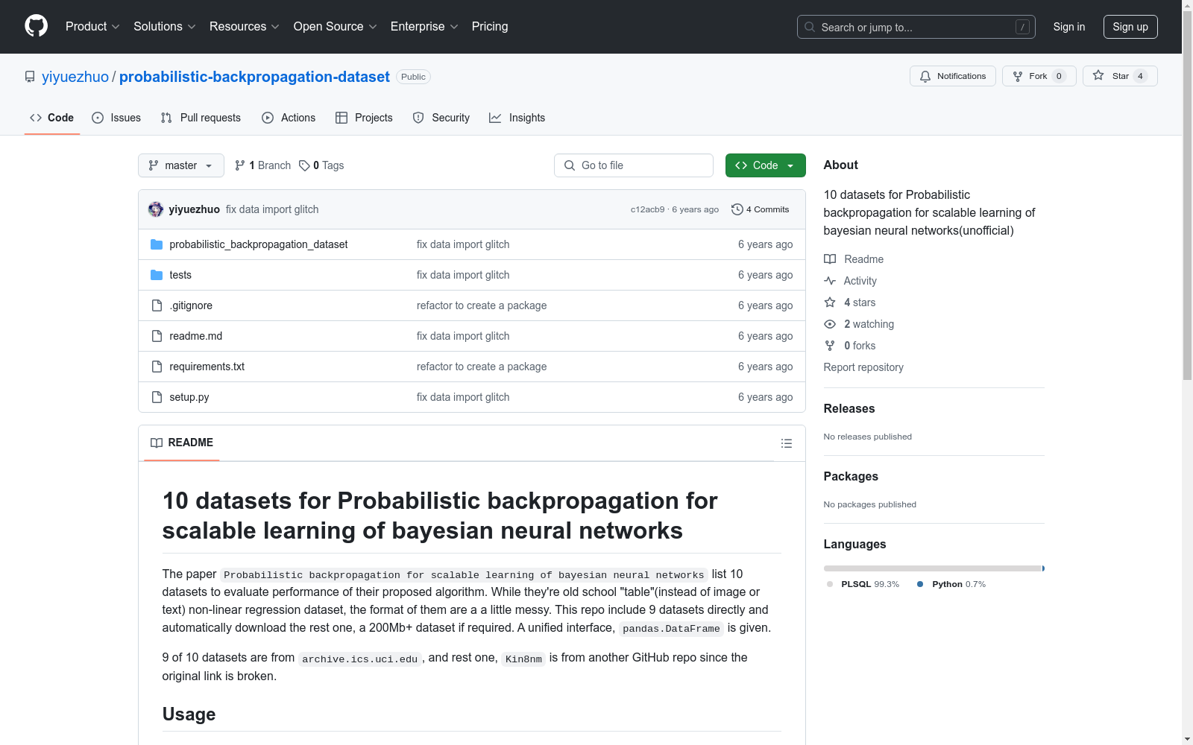1193x745 pixels.
Task: Open the setup.py file
Action: coord(189,397)
